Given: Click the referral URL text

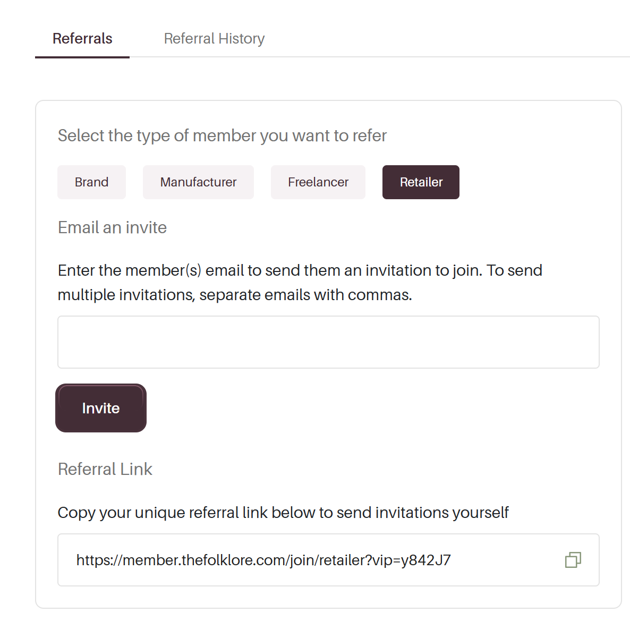Looking at the screenshot, I should 263,560.
